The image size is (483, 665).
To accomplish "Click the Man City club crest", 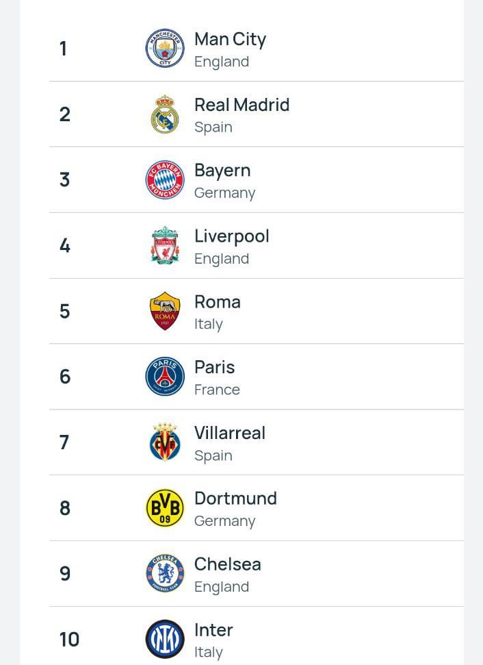I will [x=164, y=48].
